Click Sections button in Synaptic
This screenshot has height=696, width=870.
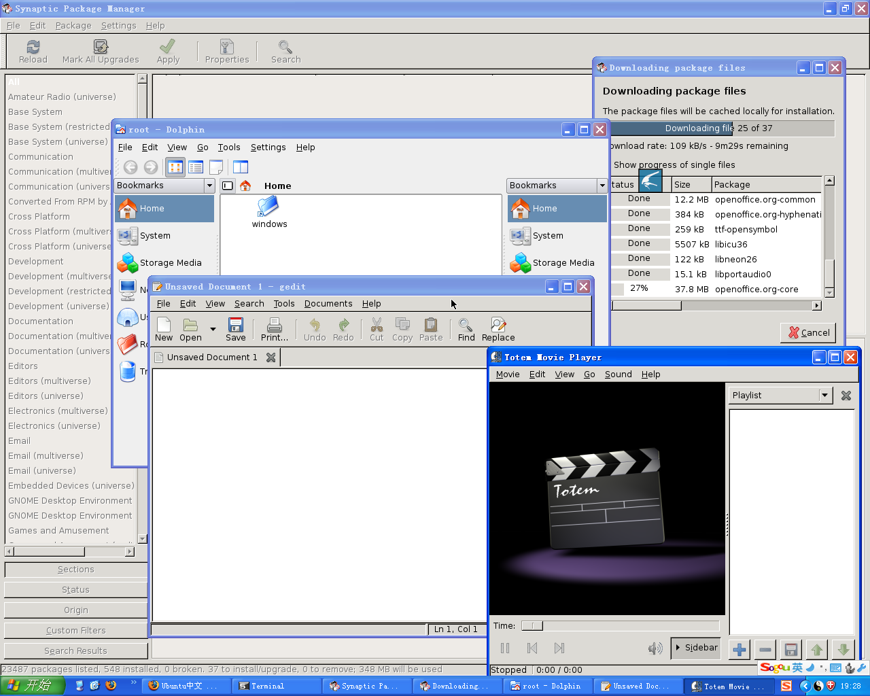click(75, 570)
